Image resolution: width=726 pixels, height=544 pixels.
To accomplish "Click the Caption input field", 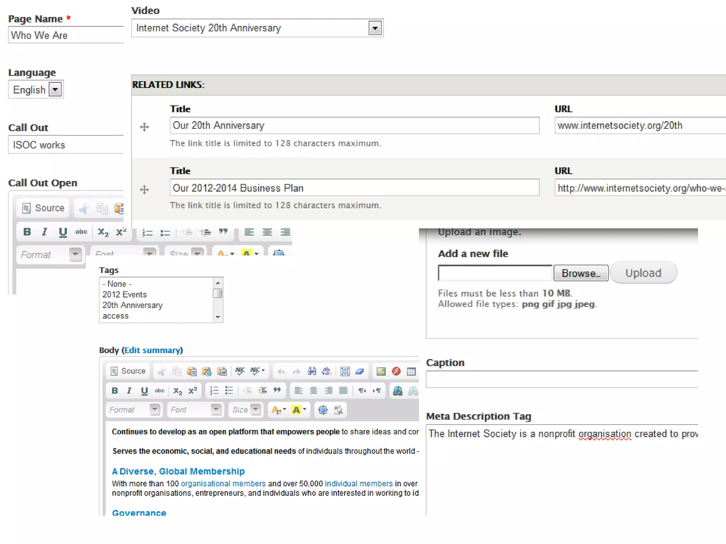I will pyautogui.click(x=562, y=379).
